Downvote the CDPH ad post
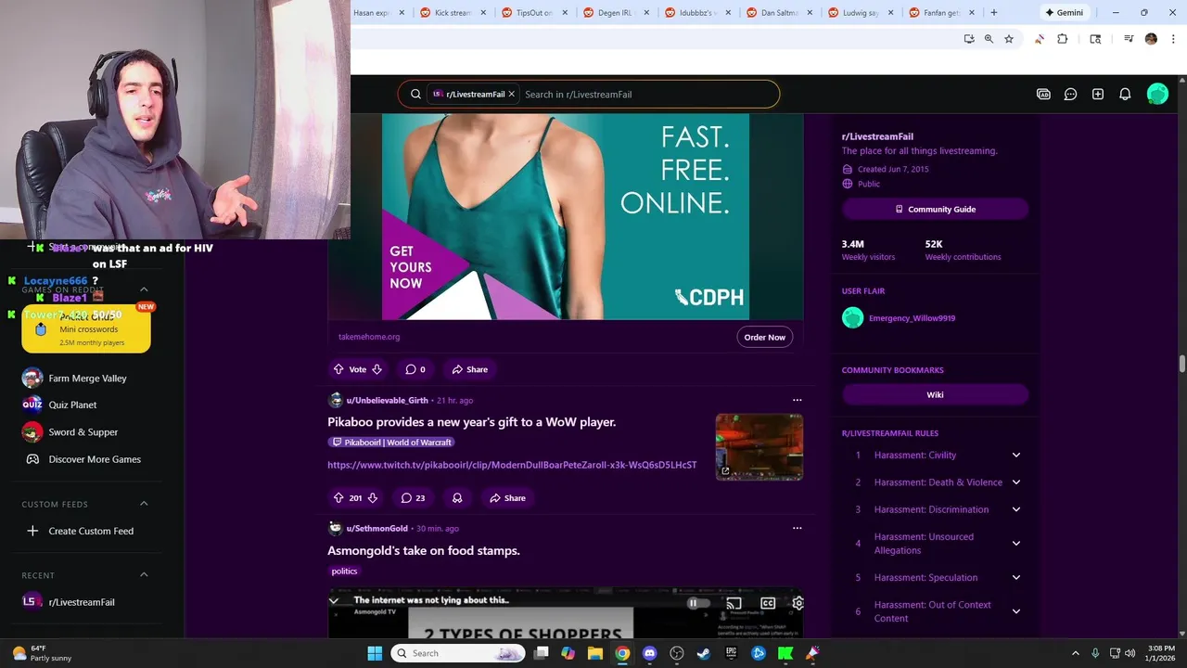 377,369
